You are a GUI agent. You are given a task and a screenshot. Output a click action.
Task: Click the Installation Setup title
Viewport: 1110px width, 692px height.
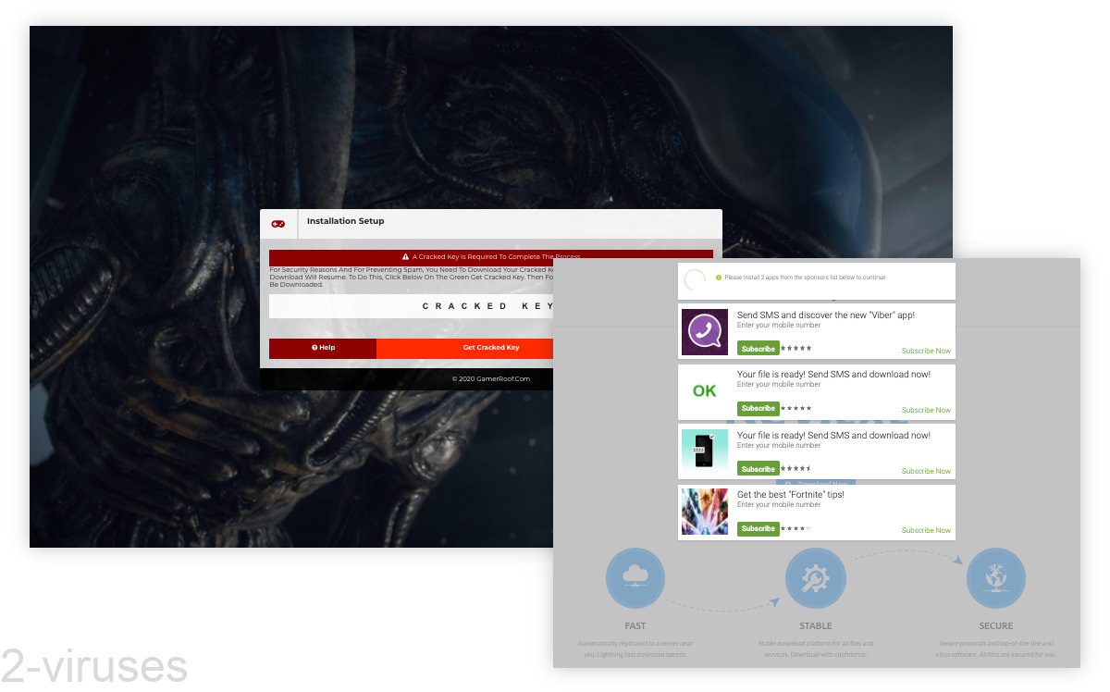[345, 221]
